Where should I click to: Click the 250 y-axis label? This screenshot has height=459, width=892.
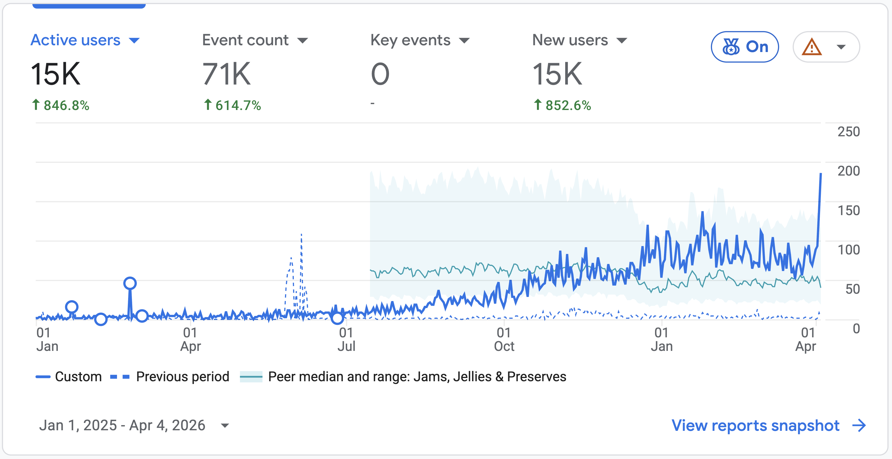(848, 132)
